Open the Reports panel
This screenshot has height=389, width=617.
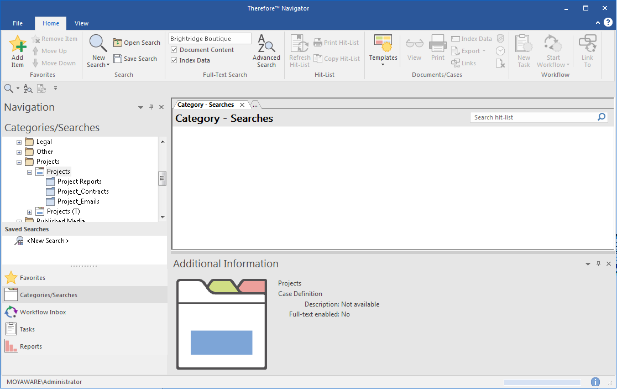(30, 346)
